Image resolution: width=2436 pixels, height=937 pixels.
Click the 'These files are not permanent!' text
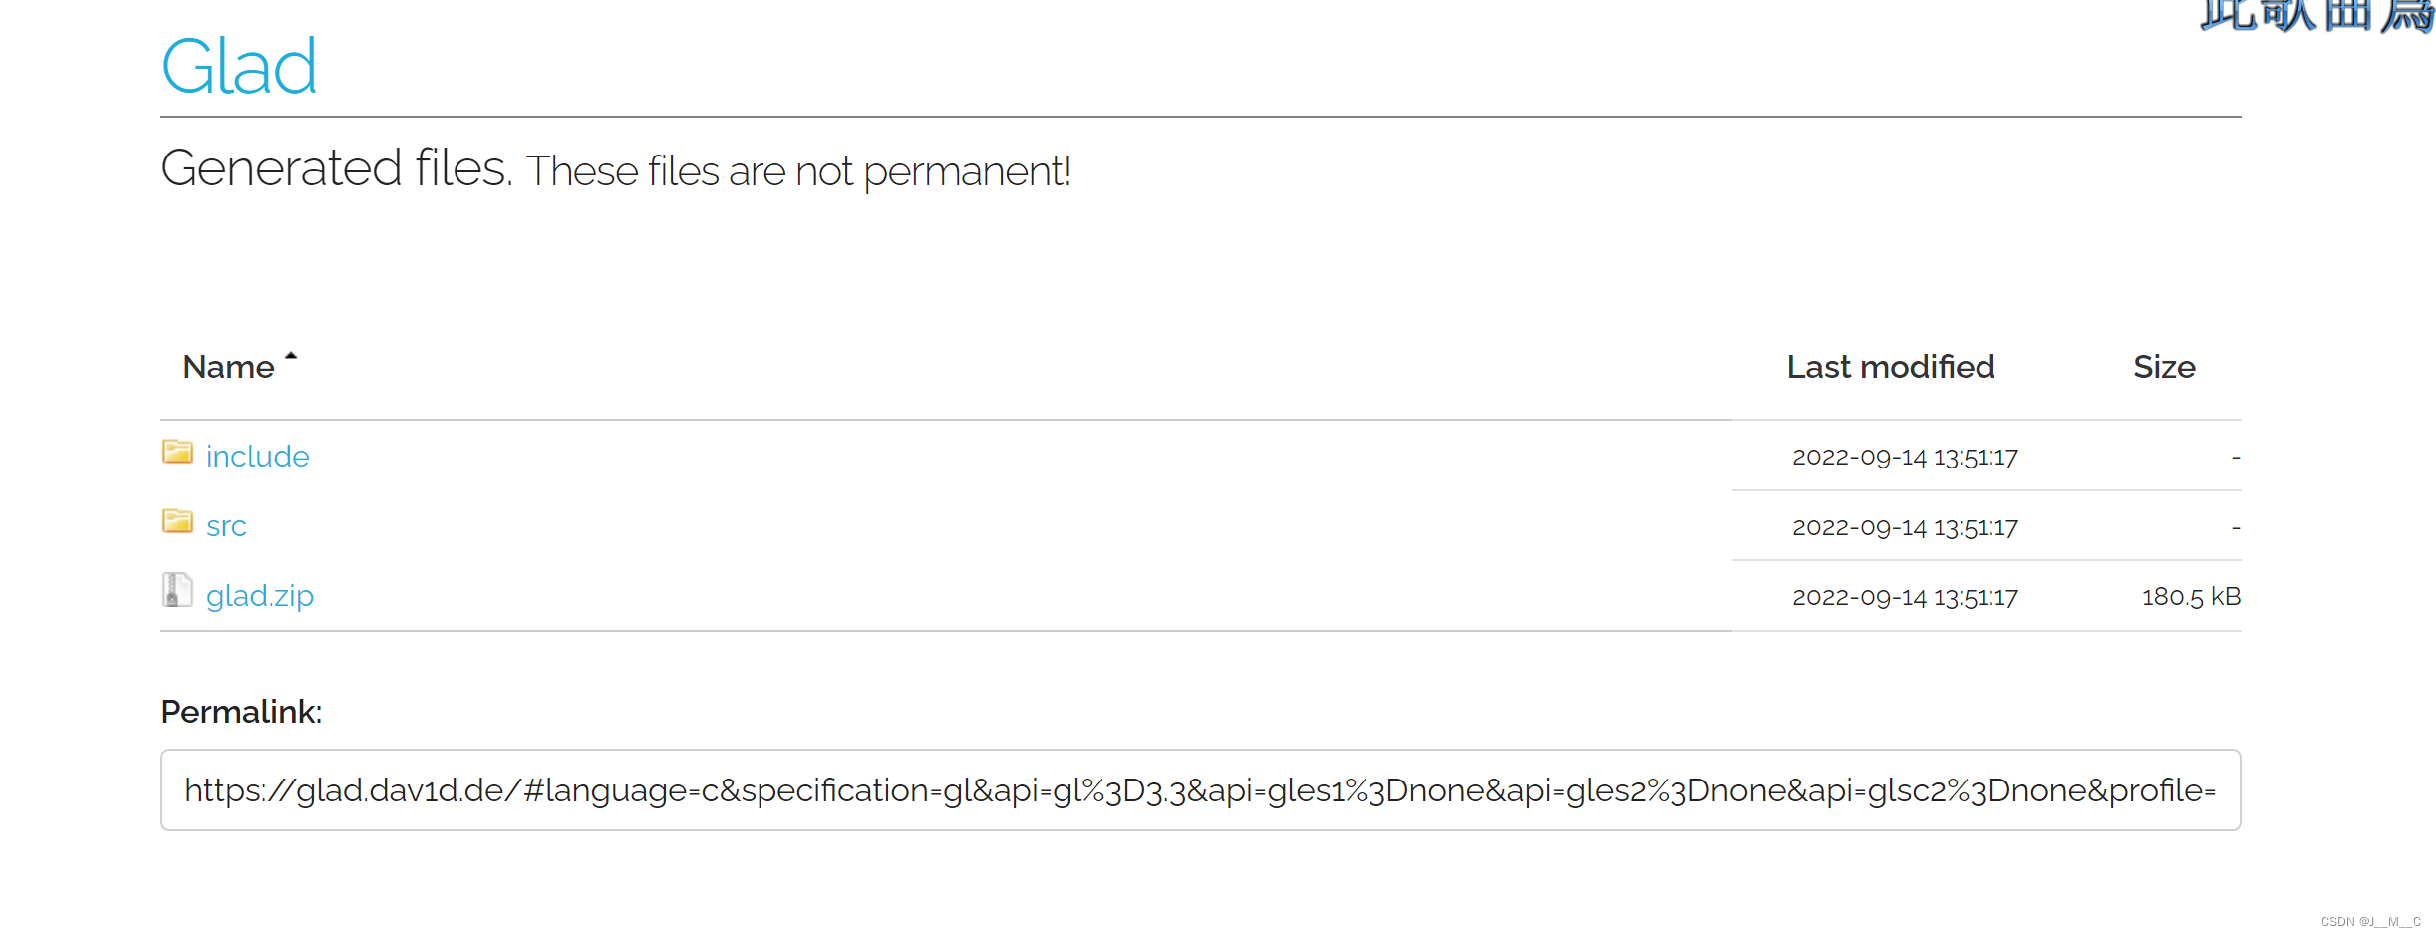pos(798,171)
